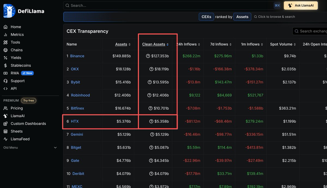The image size is (327, 188).
Task: Sort by the 1m Inflows column
Action: pyautogui.click(x=252, y=44)
